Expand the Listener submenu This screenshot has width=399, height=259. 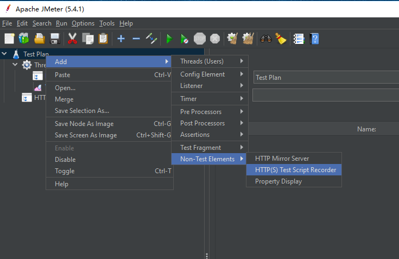[x=210, y=86]
